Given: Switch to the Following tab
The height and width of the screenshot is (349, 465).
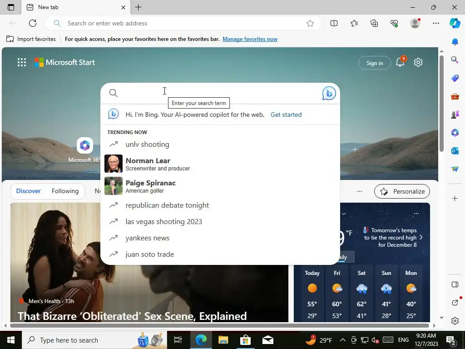Looking at the screenshot, I should [65, 191].
